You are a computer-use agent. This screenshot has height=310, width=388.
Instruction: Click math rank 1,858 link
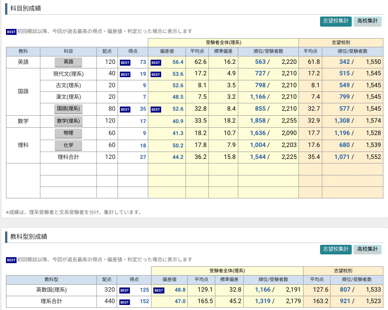tap(258, 121)
